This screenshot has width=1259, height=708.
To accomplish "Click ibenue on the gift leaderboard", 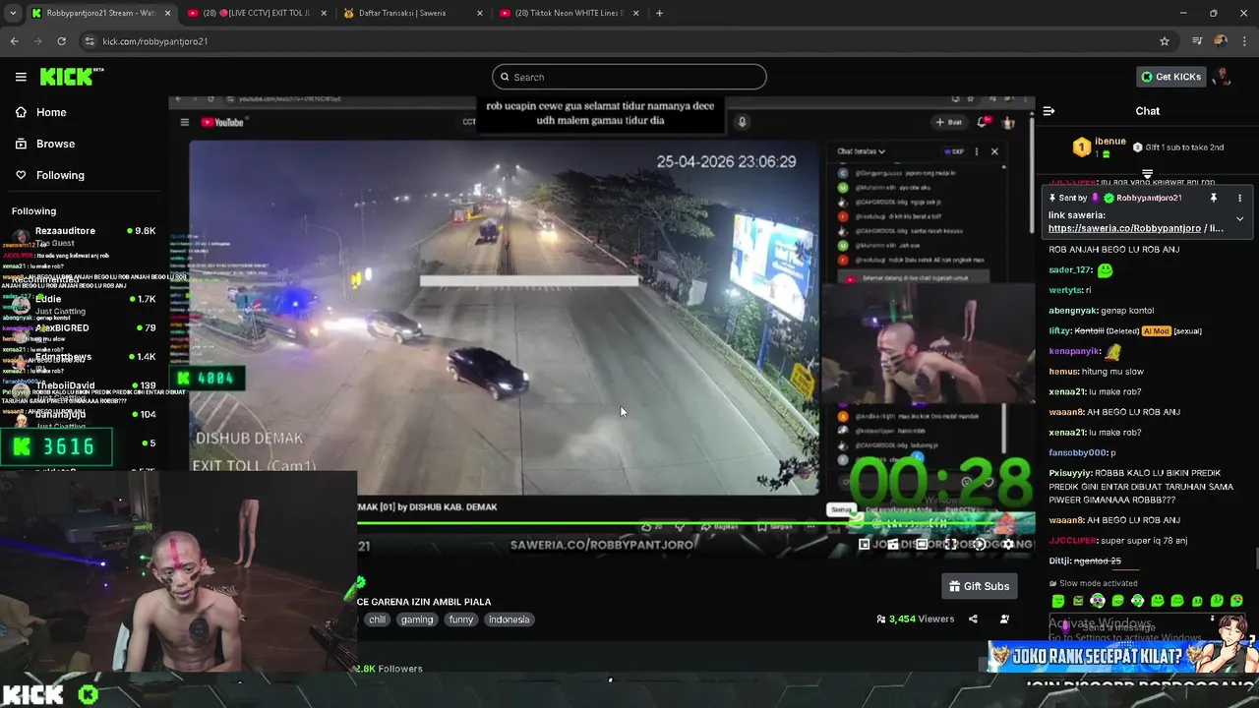I will pos(1110,142).
